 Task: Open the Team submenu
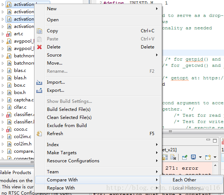(x=99, y=172)
